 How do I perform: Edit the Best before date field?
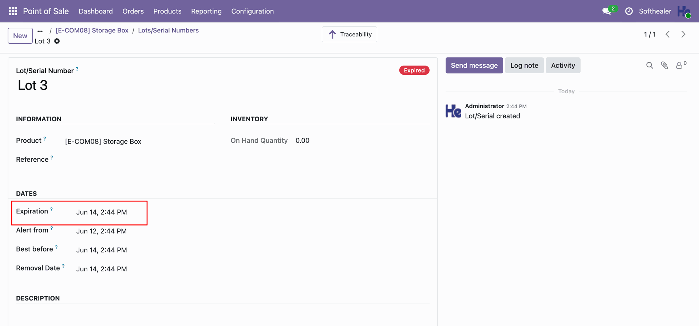102,250
